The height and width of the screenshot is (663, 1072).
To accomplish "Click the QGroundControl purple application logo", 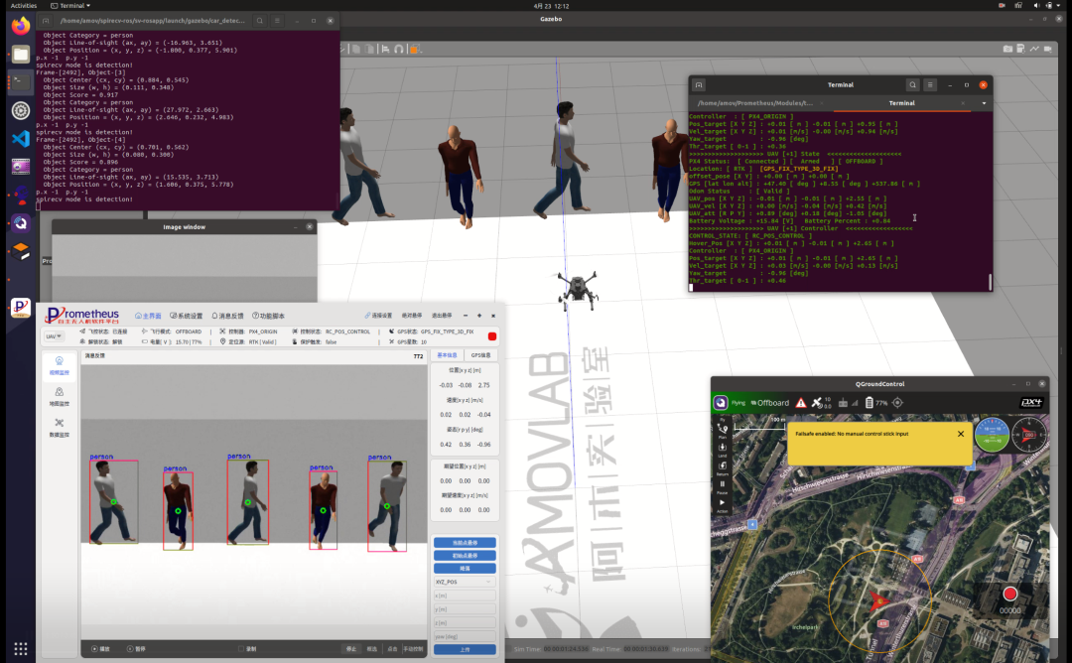I will point(722,403).
